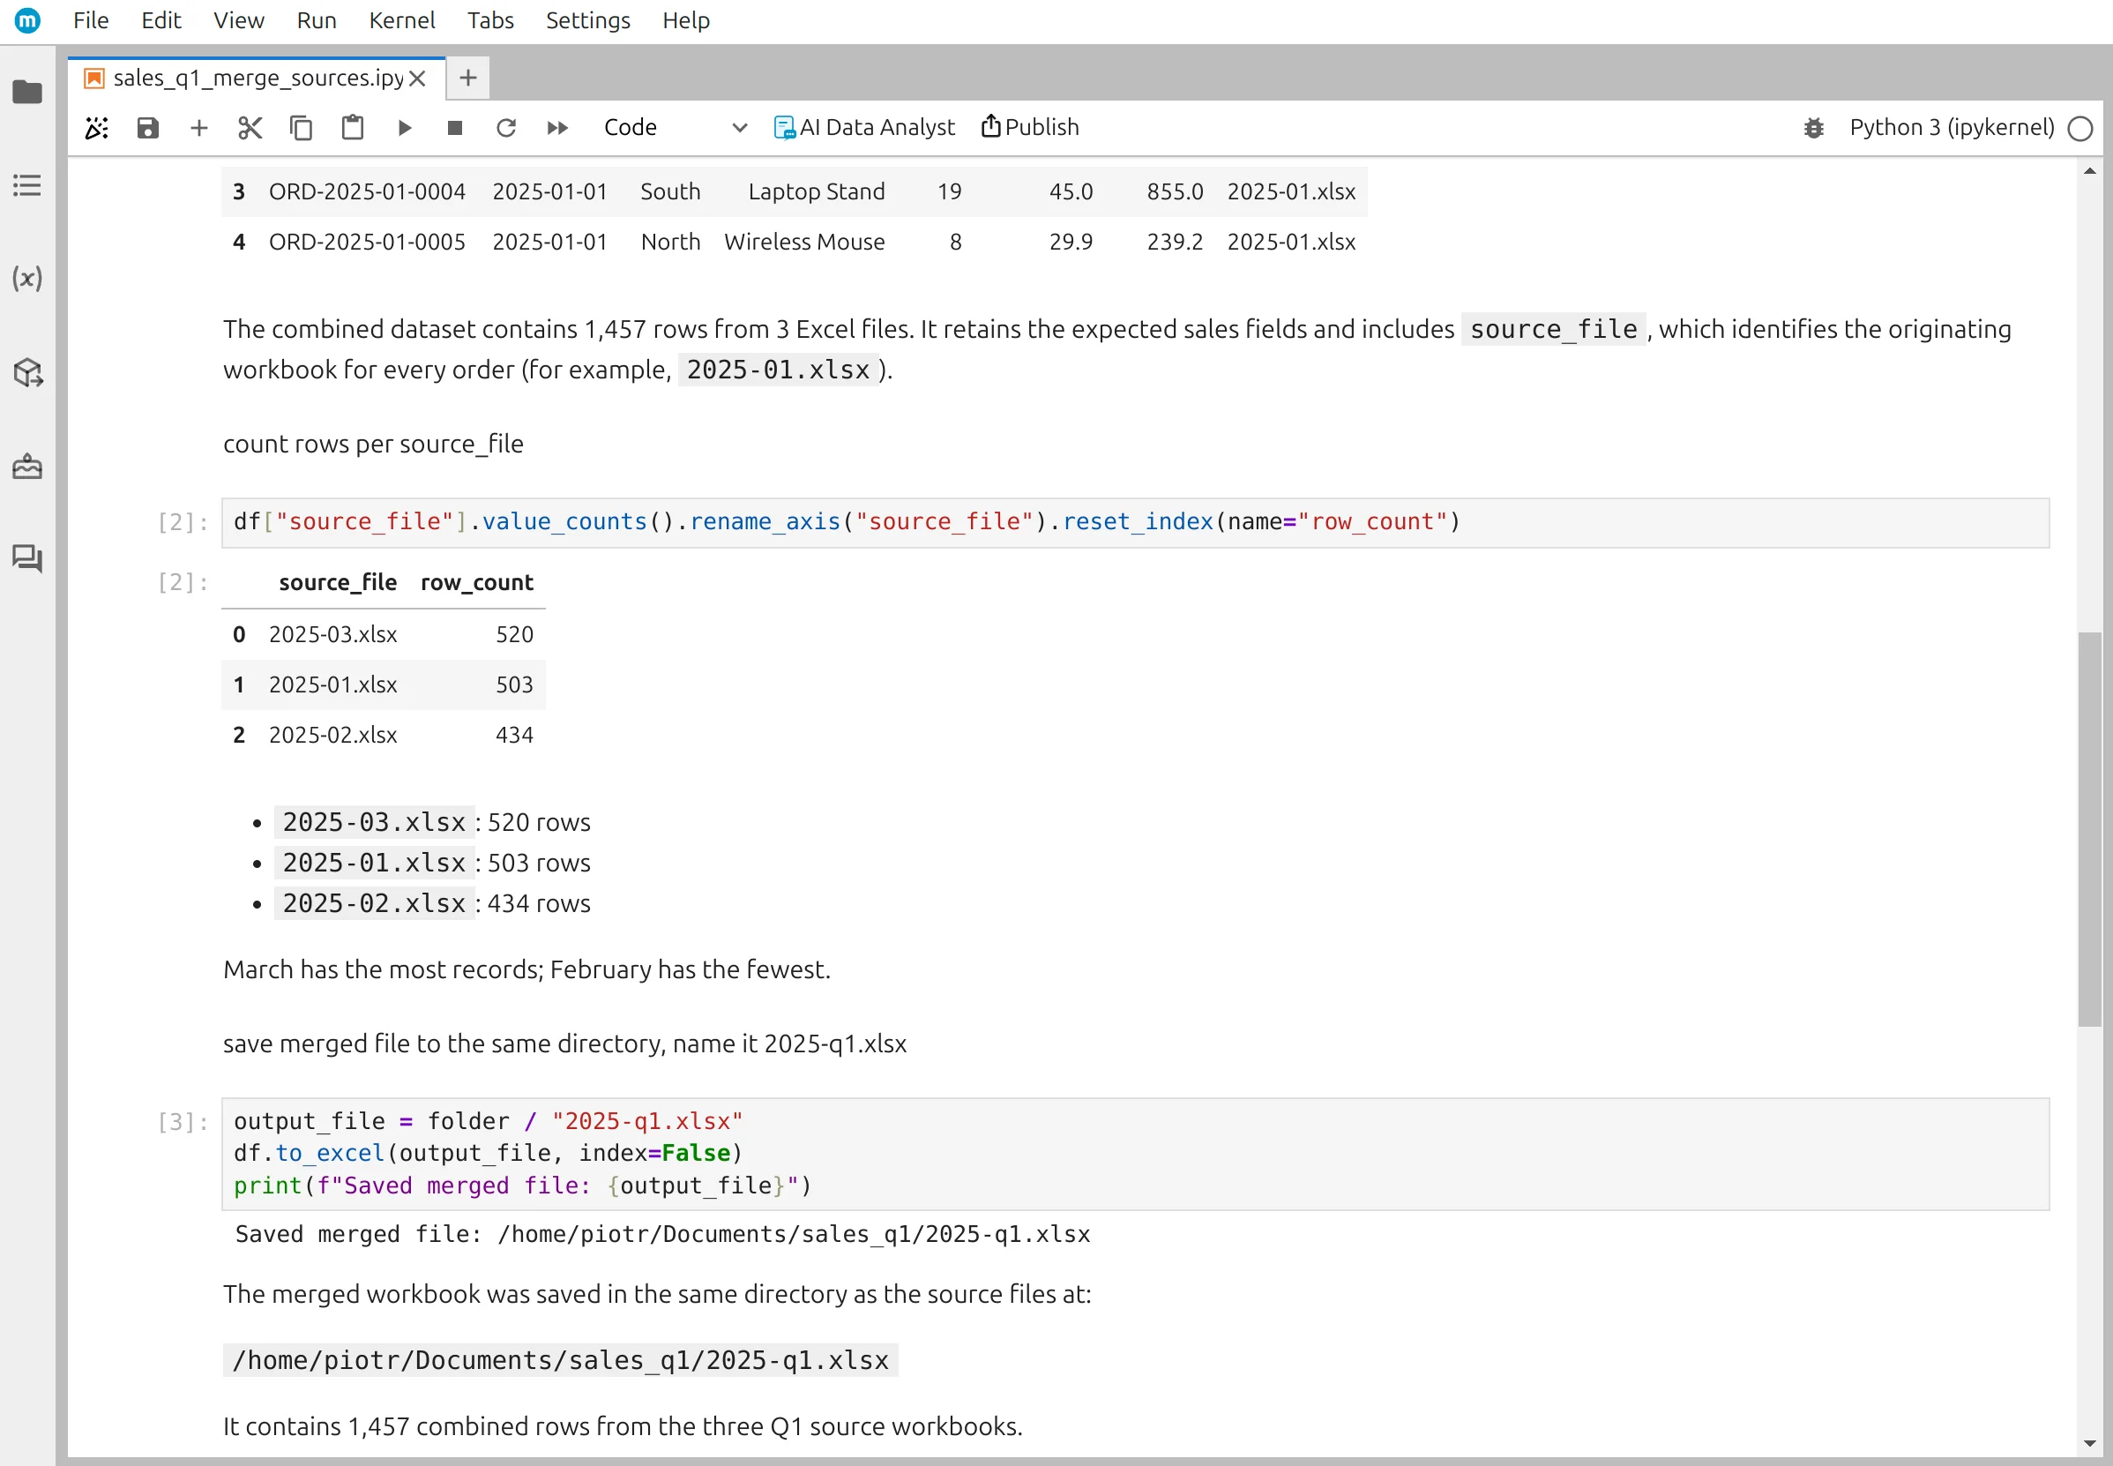Paste cell with the clipboard icon
Viewport: 2113px width, 1466px height.
point(353,128)
